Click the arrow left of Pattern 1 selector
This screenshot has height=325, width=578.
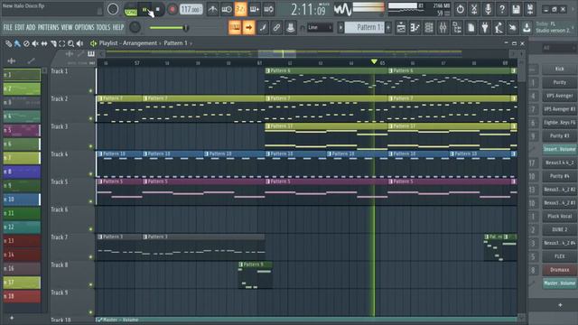pyautogui.click(x=340, y=28)
